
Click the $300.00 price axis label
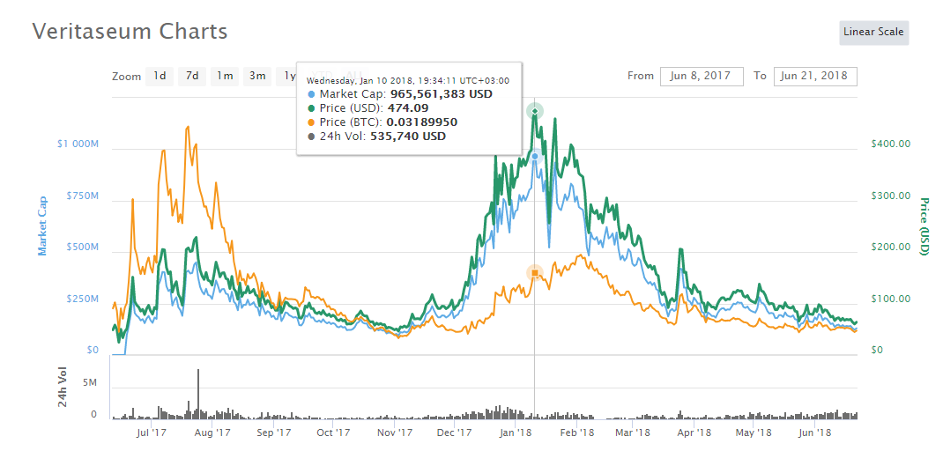click(x=891, y=196)
